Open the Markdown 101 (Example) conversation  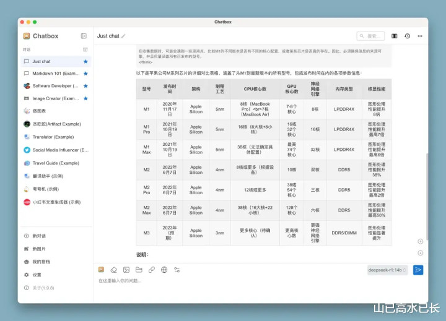click(x=56, y=73)
